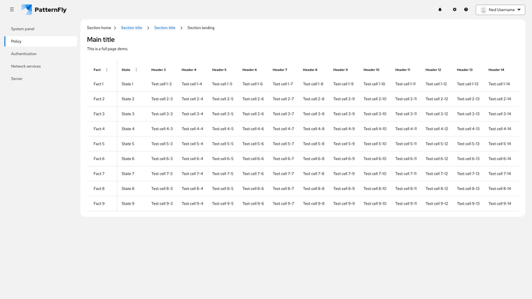This screenshot has height=299, width=532.
Task: Click the Header 7 column header
Action: (x=280, y=70)
